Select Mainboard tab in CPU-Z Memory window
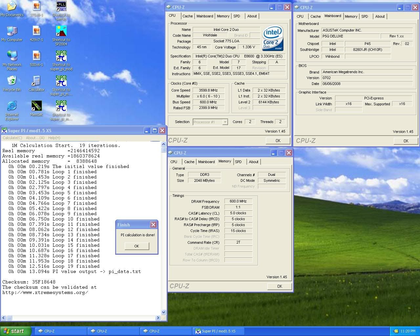The height and width of the screenshot is (336, 420). click(206, 162)
